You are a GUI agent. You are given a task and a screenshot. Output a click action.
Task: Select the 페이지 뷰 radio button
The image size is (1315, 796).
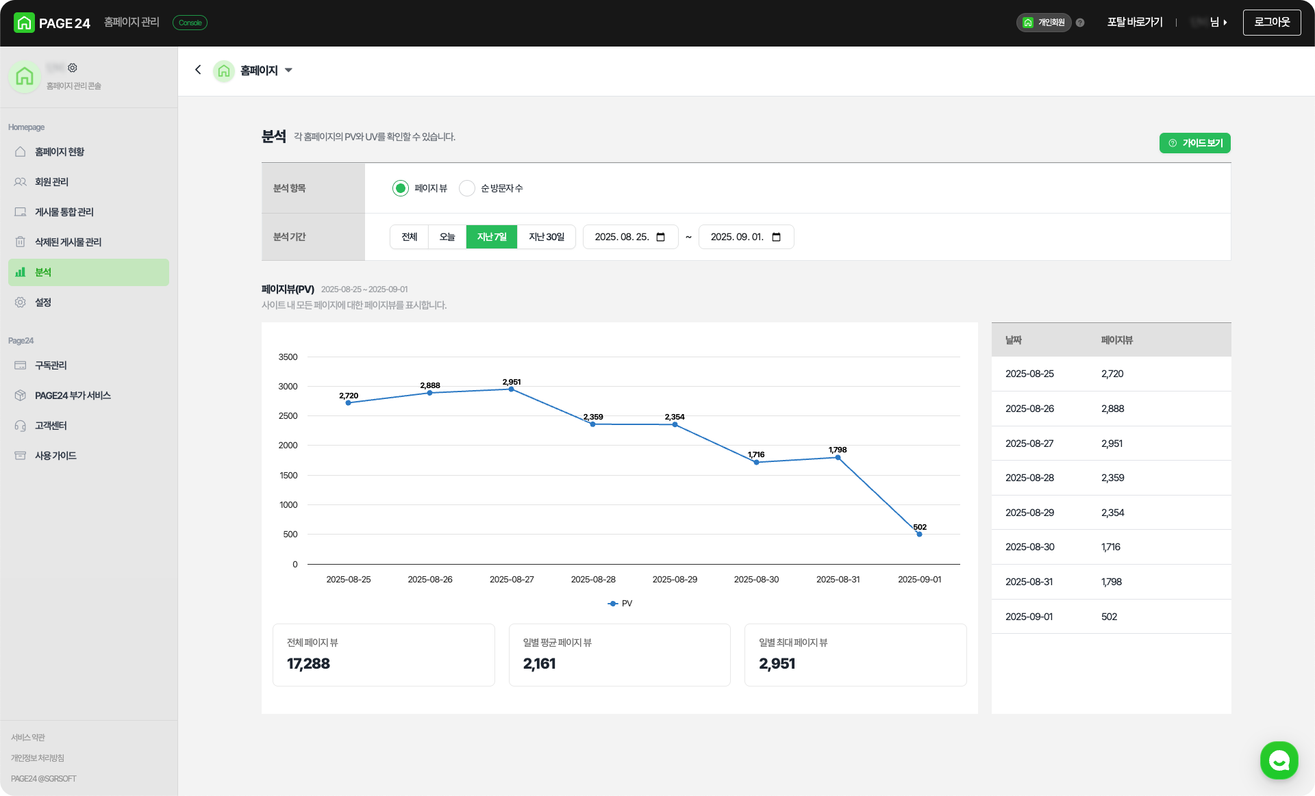click(x=401, y=188)
